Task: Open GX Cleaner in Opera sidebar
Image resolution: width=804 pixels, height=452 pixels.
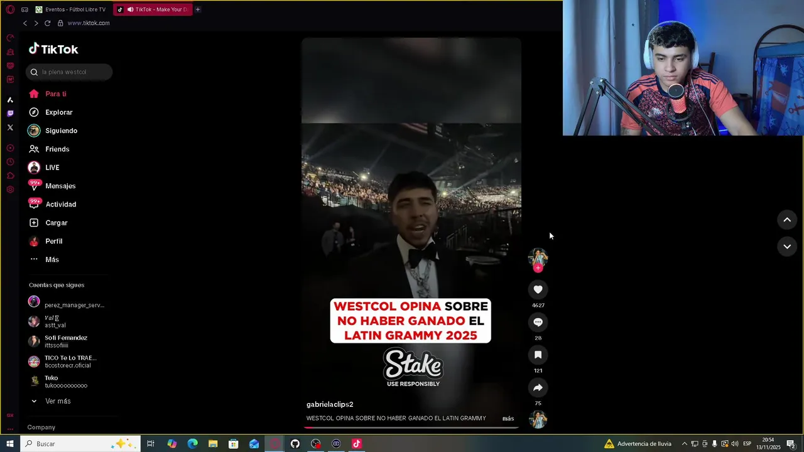Action: (x=10, y=52)
